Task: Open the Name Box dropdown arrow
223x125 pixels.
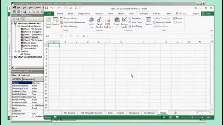Action: [x=61, y=36]
